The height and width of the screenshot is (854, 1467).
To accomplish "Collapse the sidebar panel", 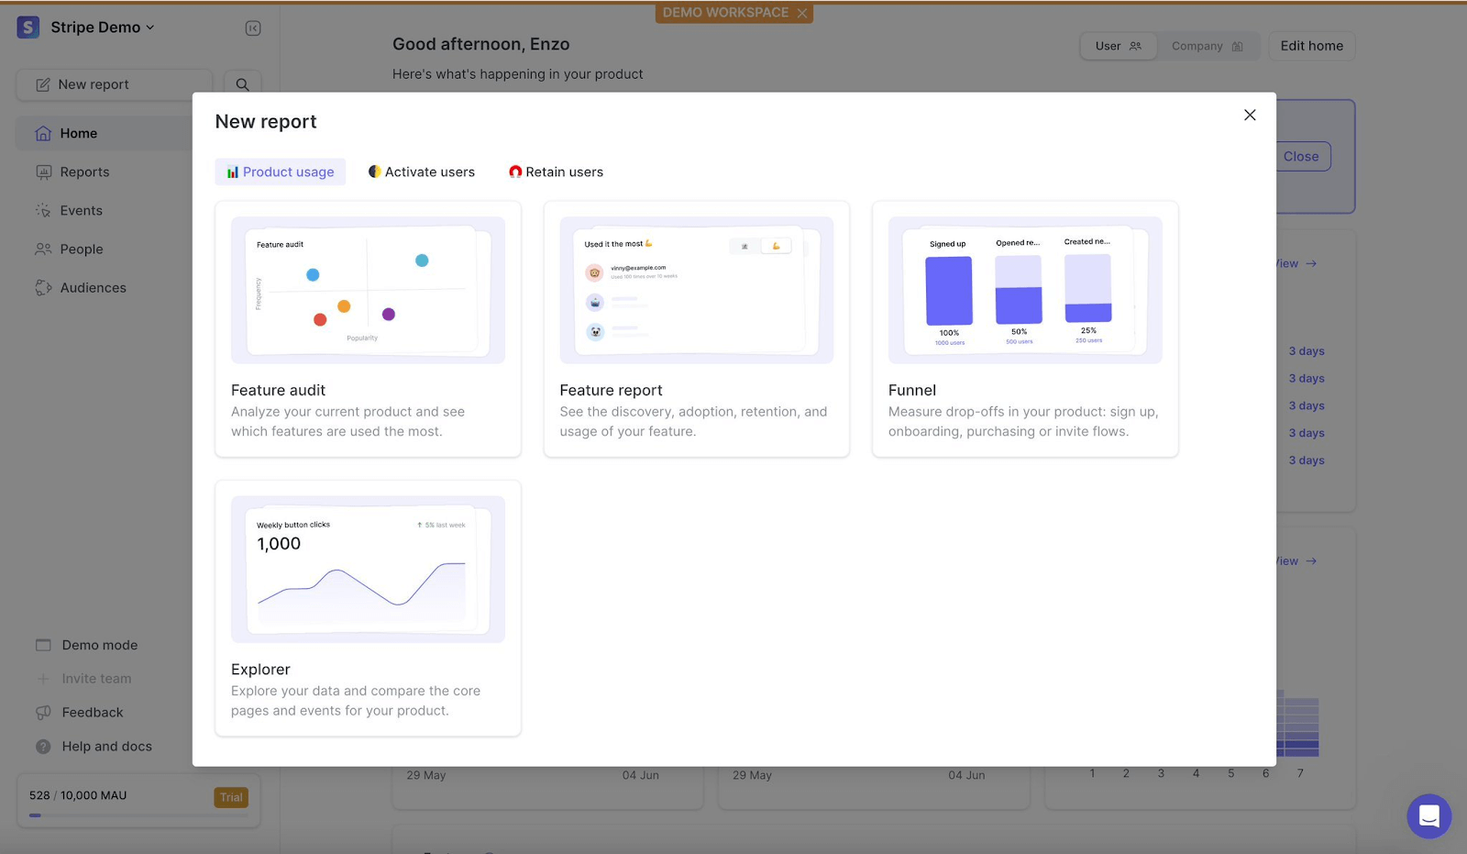I will pos(251,28).
